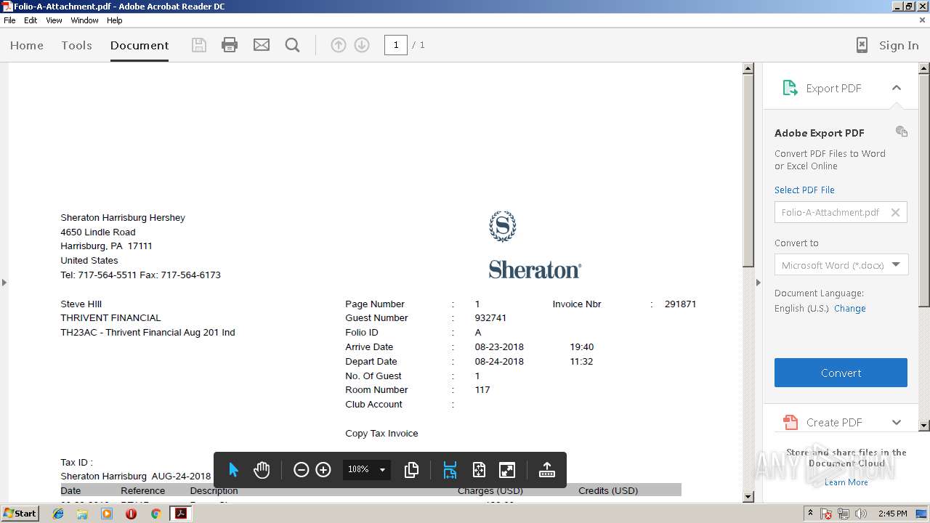Choose the Selection arrow tool

click(233, 470)
